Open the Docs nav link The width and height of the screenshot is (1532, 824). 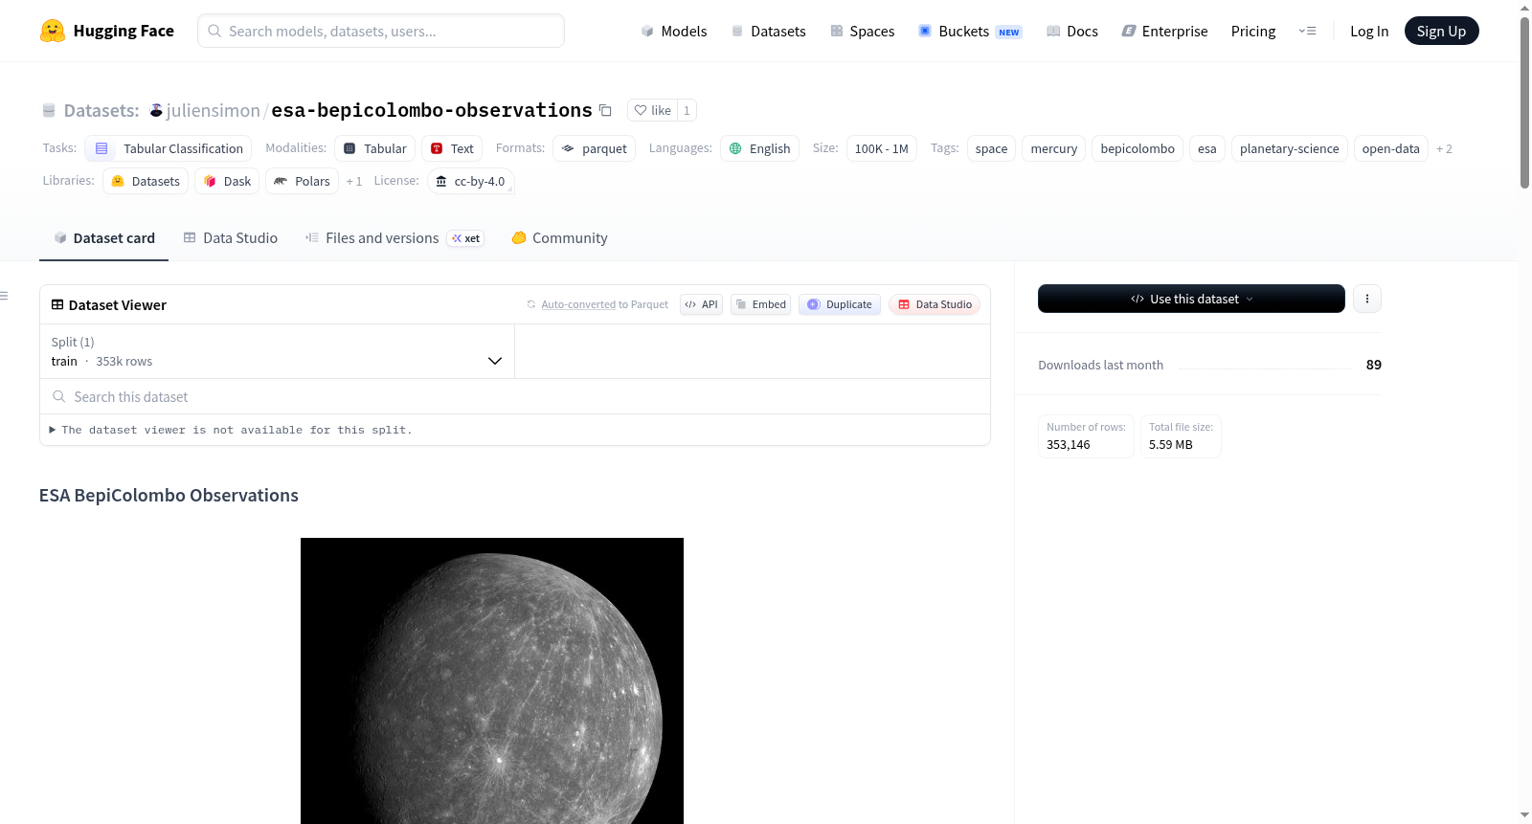(x=1072, y=32)
